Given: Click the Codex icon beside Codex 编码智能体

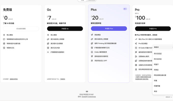Looking at the screenshot, I should (92, 52).
